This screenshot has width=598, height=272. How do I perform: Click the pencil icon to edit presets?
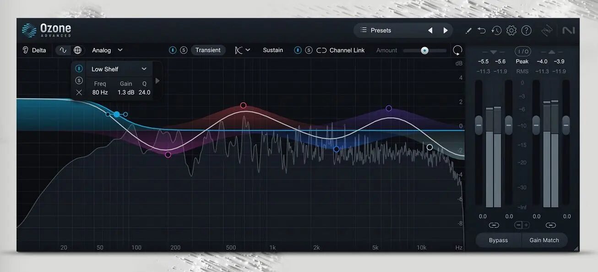[x=468, y=30]
